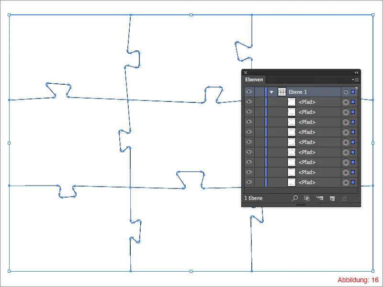Click the Create New Layer icon
The image size is (383, 287).
[332, 198]
